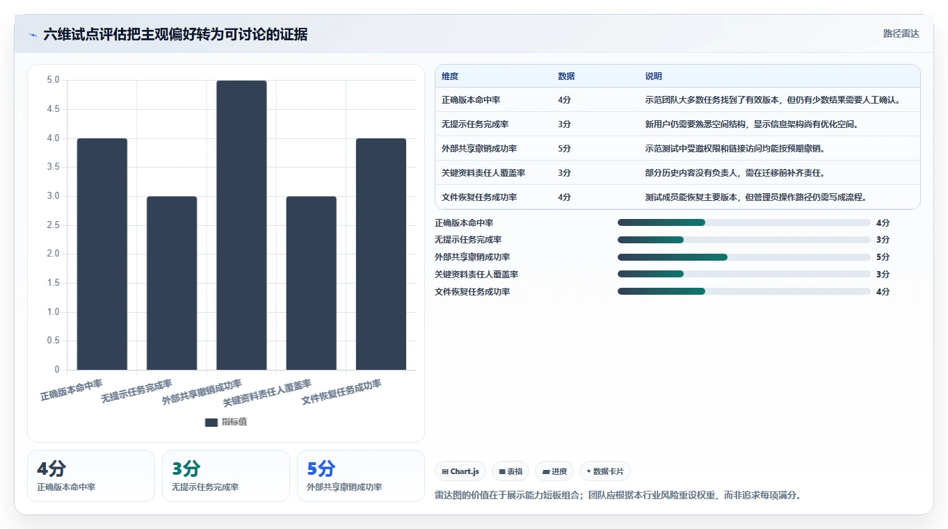The image size is (948, 529).
Task: Click the 说明 column header
Action: pyautogui.click(x=654, y=76)
